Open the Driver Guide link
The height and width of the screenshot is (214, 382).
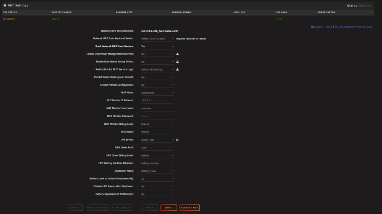(365, 27)
